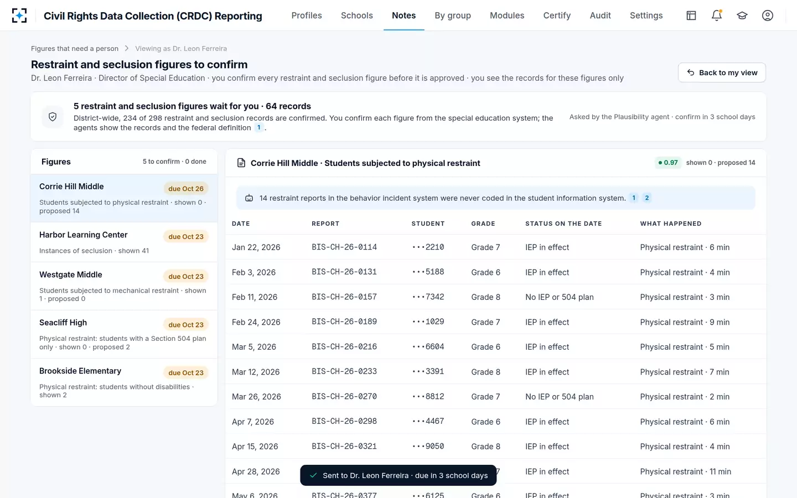The image size is (797, 498).
Task: Click Physical restraint · 9 min cell
Action: pos(685,322)
